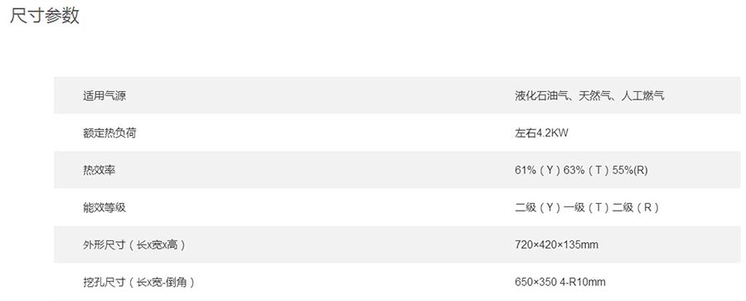Screen dimensions: 746x301
Task: Click the 650×350 4-R10mm value
Action: pyautogui.click(x=560, y=282)
